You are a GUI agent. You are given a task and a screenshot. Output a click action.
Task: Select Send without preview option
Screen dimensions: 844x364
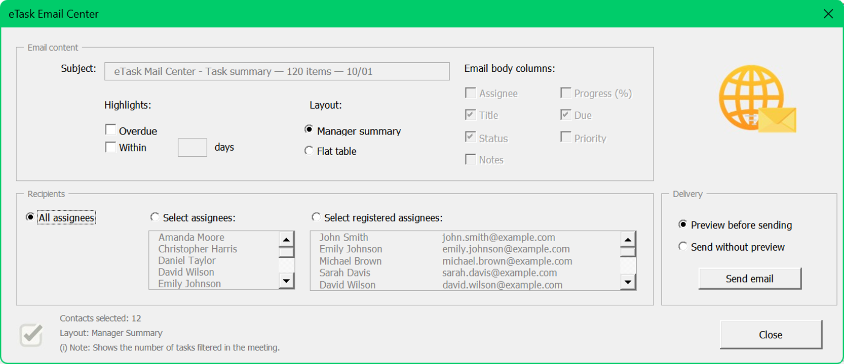[683, 247]
